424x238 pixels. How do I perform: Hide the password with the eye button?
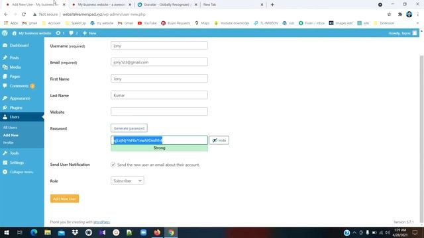219,140
